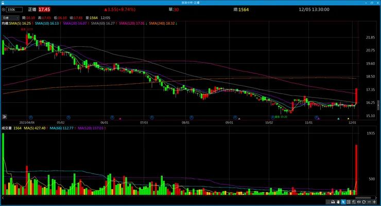This screenshot has width=381, height=206.
Task: Select MA(5) 427.40 volume average label
Action: (x=34, y=128)
